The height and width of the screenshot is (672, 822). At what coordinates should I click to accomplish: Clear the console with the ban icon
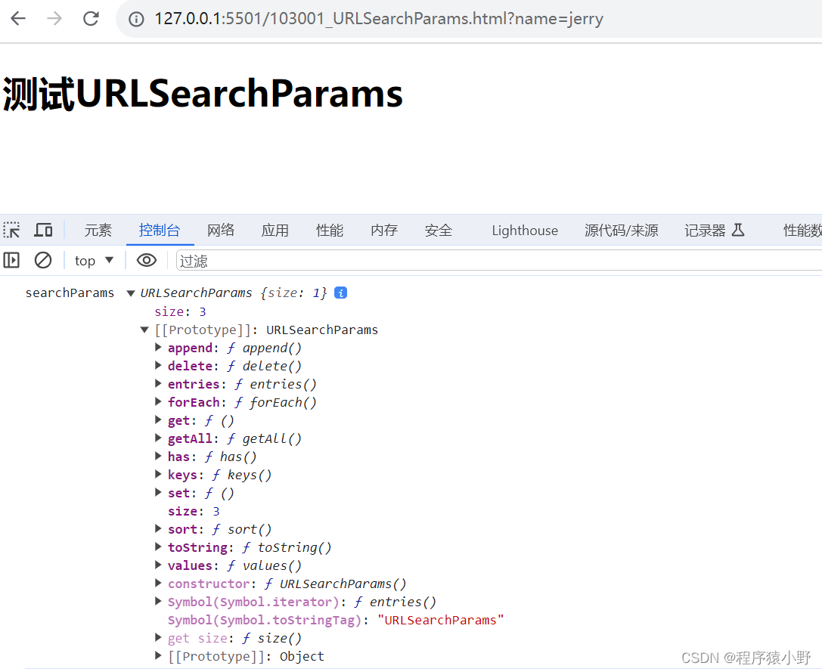coord(43,261)
